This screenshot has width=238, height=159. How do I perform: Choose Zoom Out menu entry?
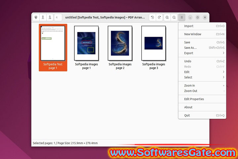coord(202,91)
